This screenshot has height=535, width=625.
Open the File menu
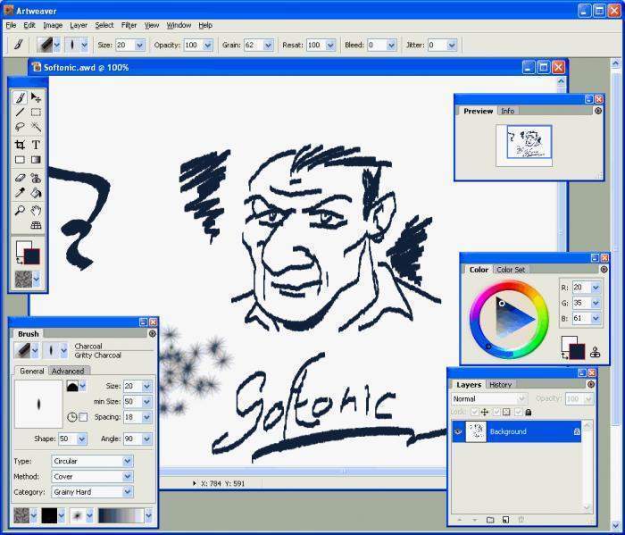pos(11,25)
